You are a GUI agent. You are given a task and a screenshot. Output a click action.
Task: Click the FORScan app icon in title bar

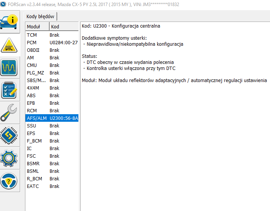tap(4, 5)
